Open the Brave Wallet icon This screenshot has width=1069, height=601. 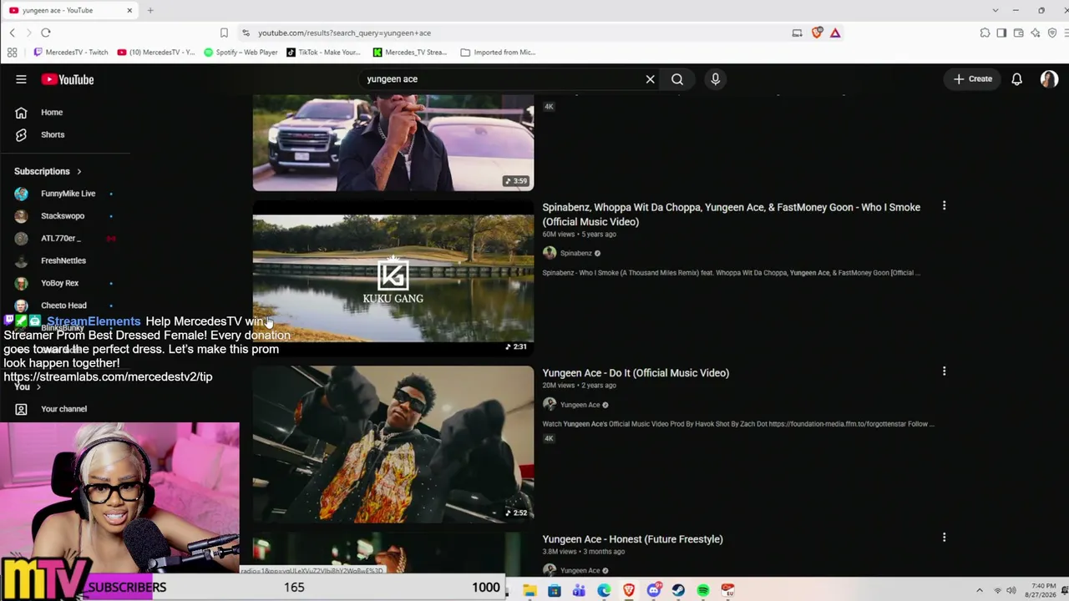(1018, 33)
